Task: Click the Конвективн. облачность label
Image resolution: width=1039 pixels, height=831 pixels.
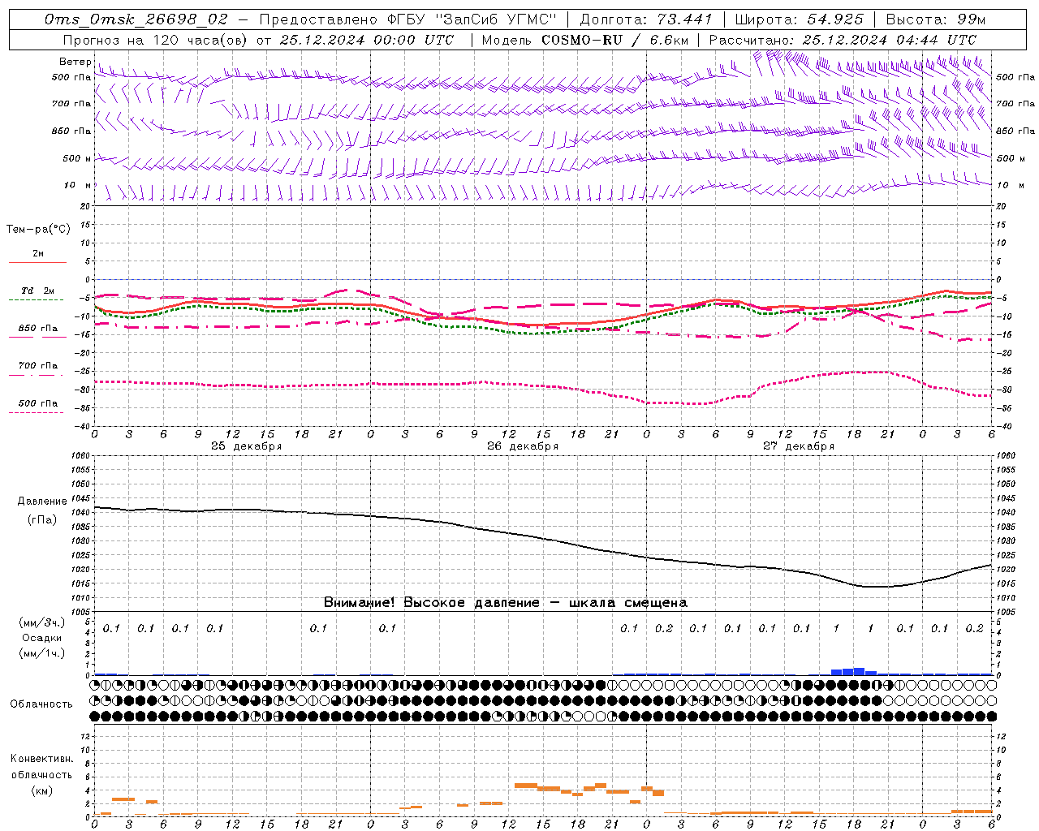Action: tap(42, 766)
